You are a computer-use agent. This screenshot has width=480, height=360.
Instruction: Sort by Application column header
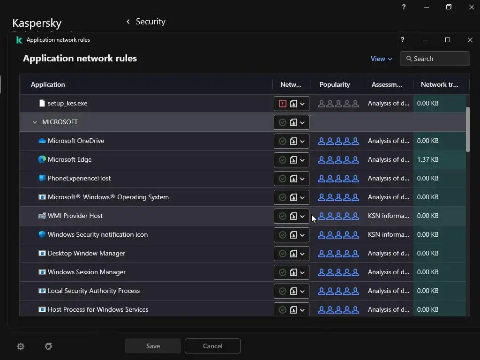[x=48, y=84]
